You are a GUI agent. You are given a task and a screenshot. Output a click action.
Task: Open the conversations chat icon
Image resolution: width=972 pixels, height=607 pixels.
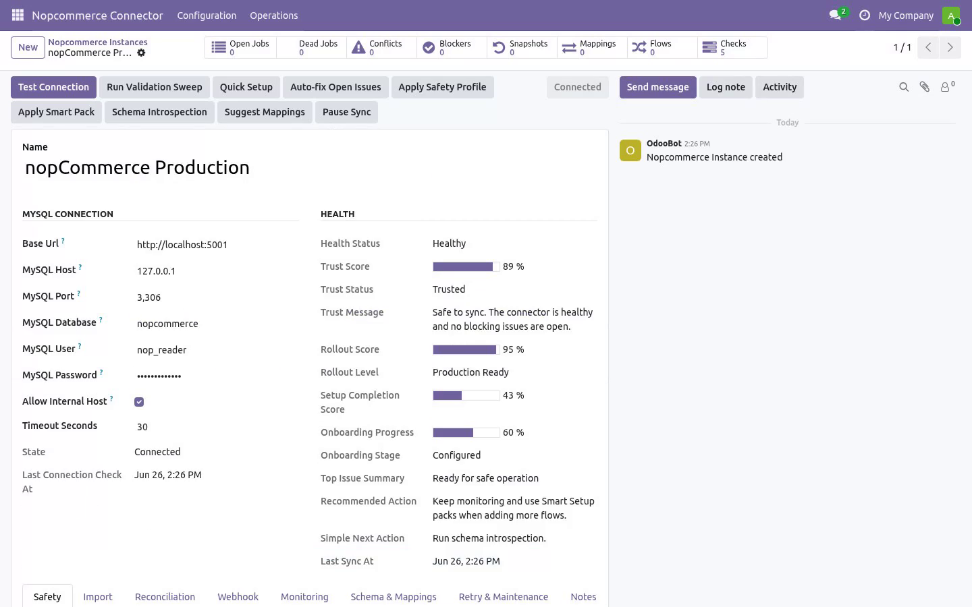[x=838, y=15]
